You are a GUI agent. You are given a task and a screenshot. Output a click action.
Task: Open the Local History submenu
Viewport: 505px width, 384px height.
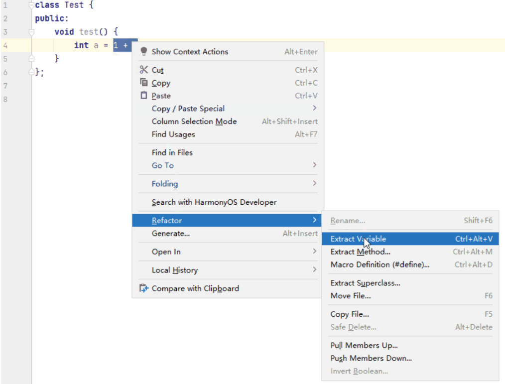point(175,270)
